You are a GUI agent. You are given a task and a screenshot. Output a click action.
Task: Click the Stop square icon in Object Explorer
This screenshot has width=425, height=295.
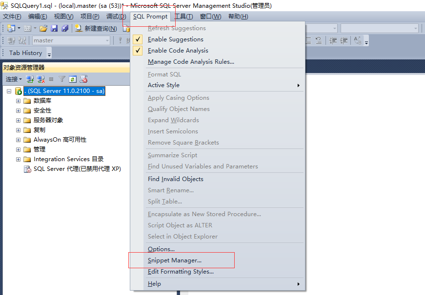point(51,79)
